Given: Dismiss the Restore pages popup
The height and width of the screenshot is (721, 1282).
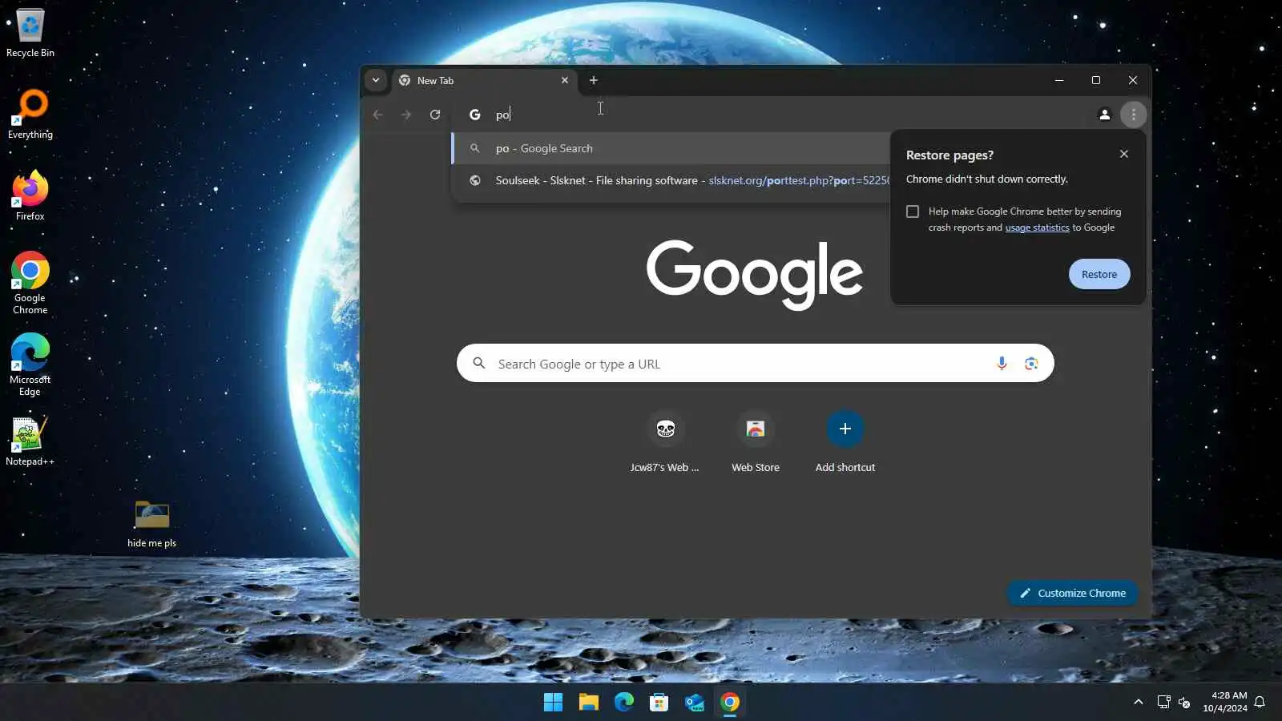Looking at the screenshot, I should click(1124, 154).
